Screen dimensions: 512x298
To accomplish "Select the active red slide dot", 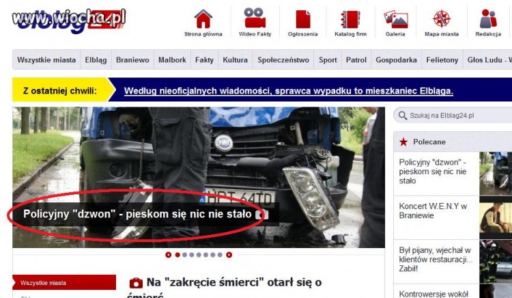I will (x=177, y=255).
